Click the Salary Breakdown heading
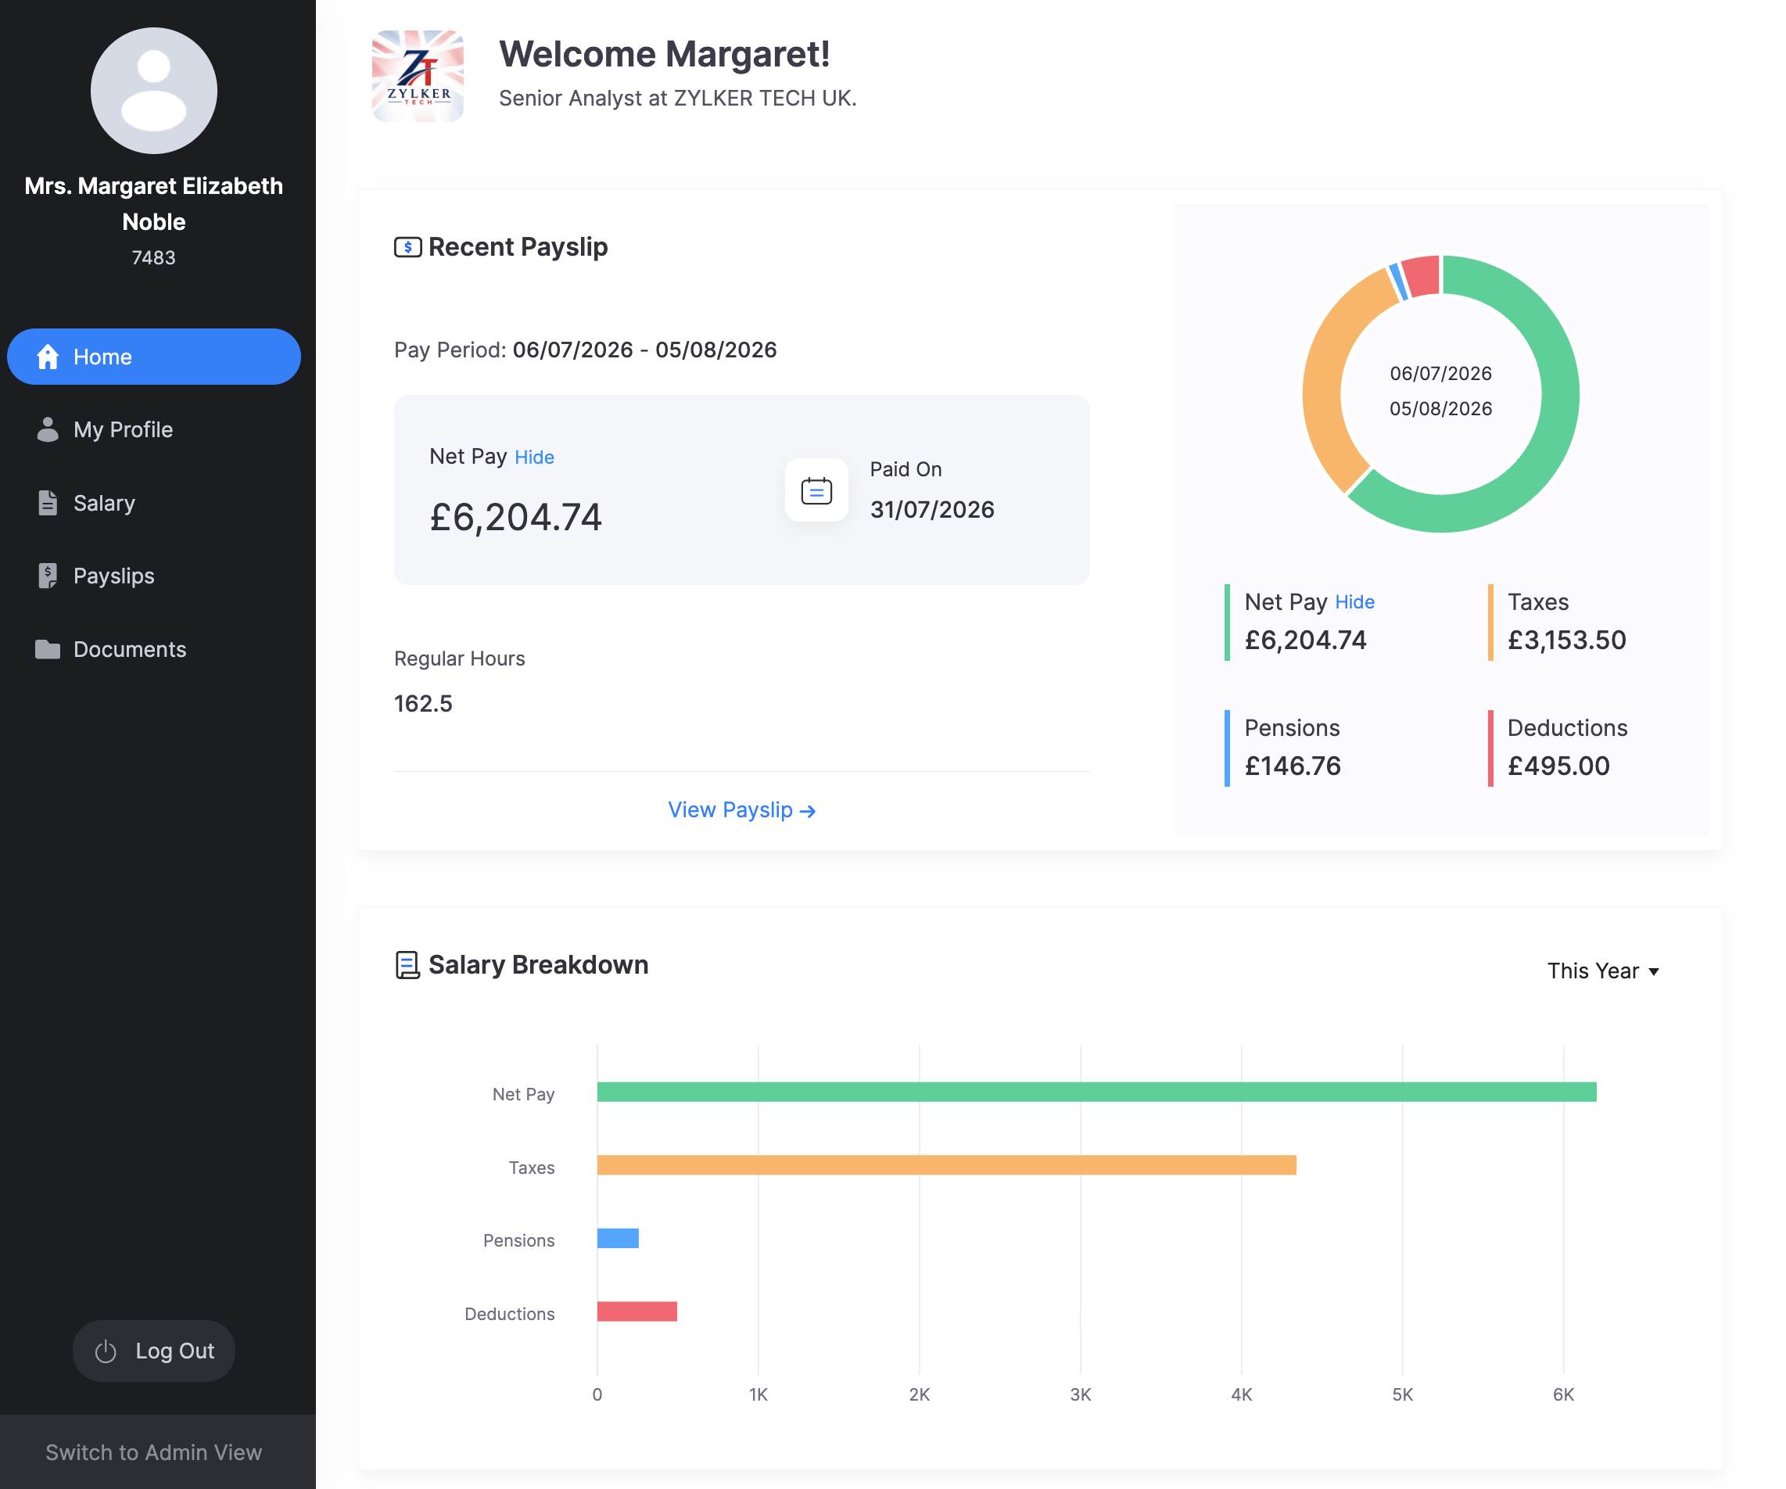This screenshot has width=1786, height=1489. point(538,964)
